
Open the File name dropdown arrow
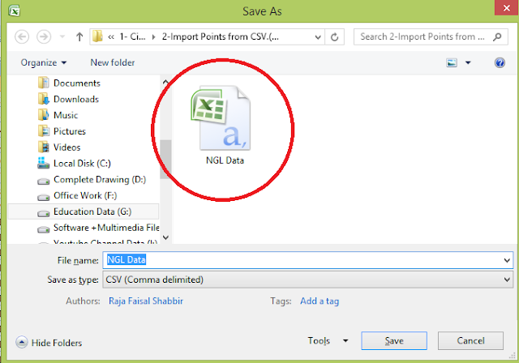pos(507,260)
